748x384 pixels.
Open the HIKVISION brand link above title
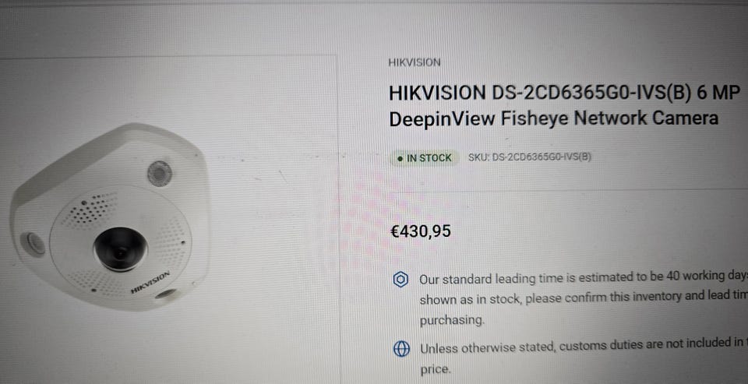click(415, 62)
